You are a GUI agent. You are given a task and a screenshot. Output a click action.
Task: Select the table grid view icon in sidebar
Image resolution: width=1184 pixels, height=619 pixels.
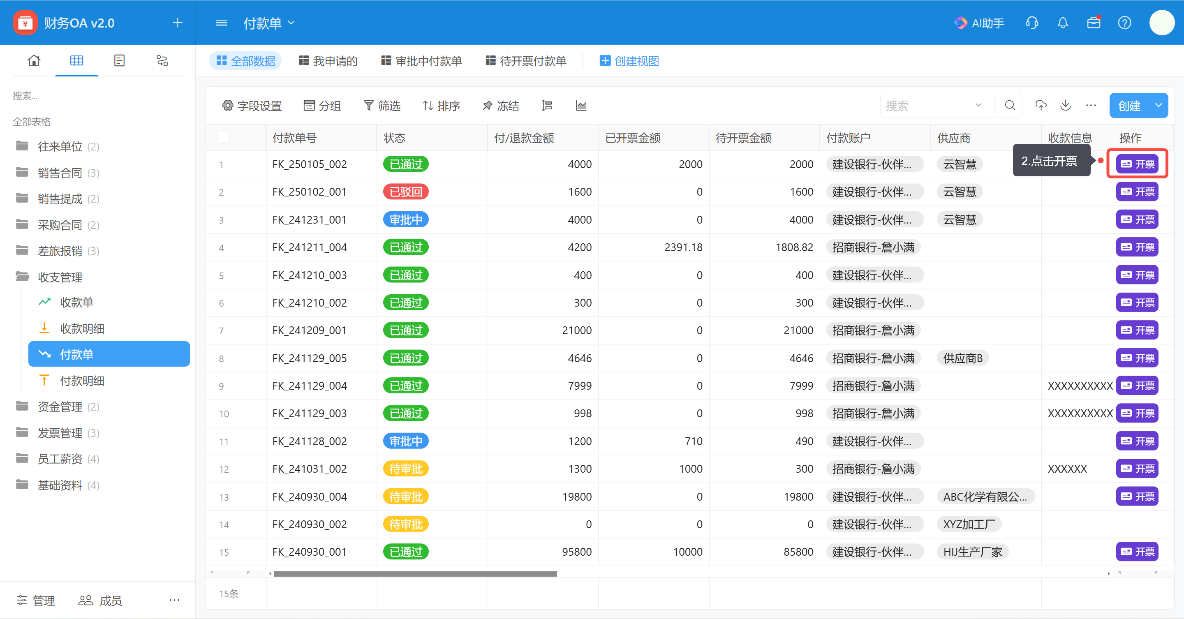coord(77,61)
